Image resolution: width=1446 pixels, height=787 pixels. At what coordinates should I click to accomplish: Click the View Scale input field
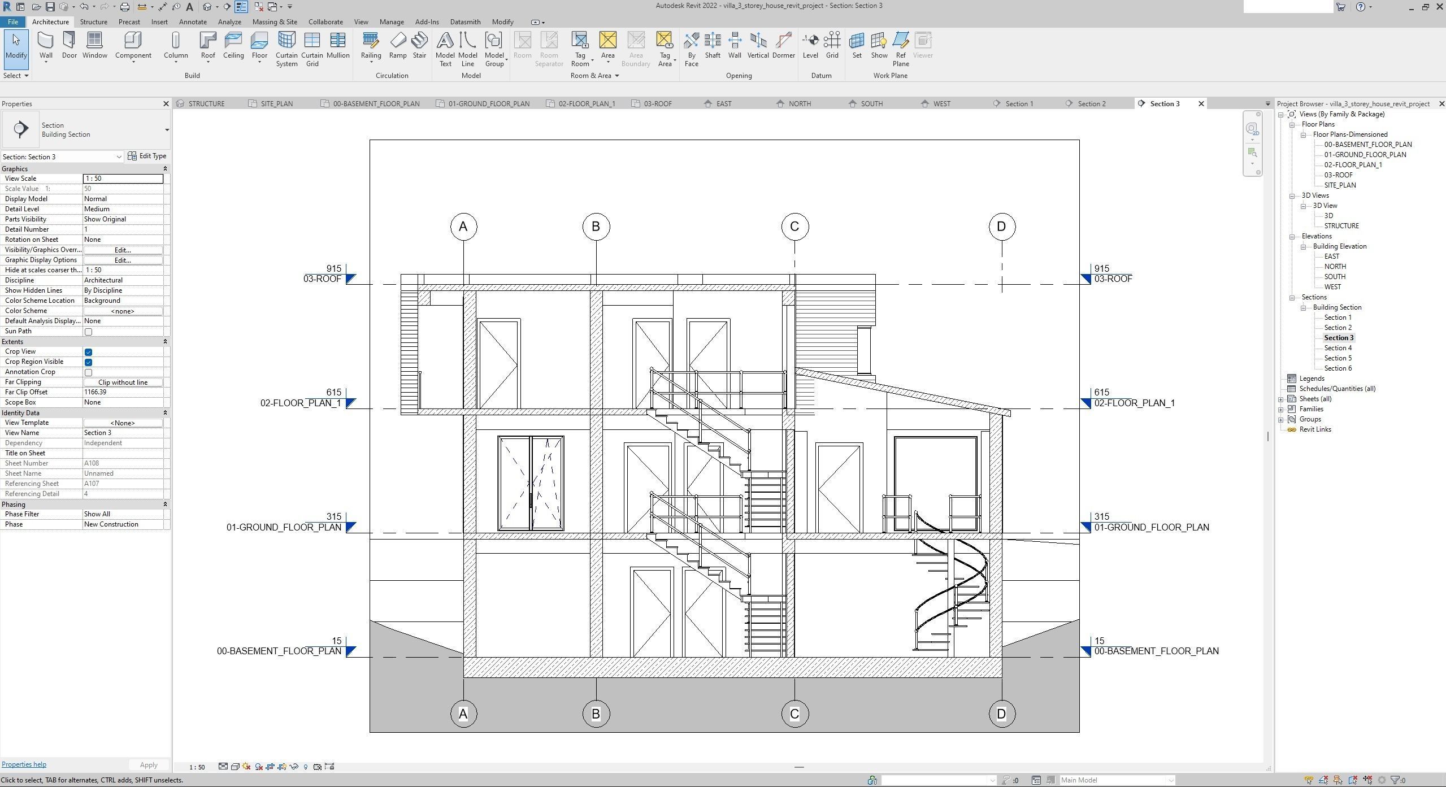(x=123, y=179)
